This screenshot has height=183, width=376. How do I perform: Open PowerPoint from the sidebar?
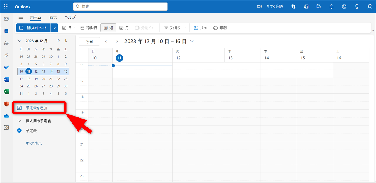point(6,104)
